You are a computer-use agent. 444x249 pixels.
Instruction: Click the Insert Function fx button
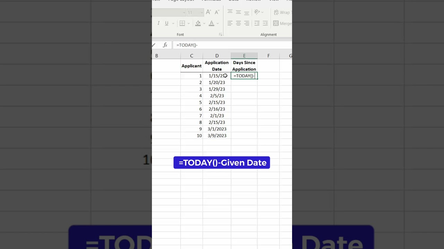(165, 45)
